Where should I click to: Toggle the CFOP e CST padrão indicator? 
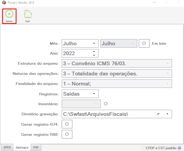[179, 148]
